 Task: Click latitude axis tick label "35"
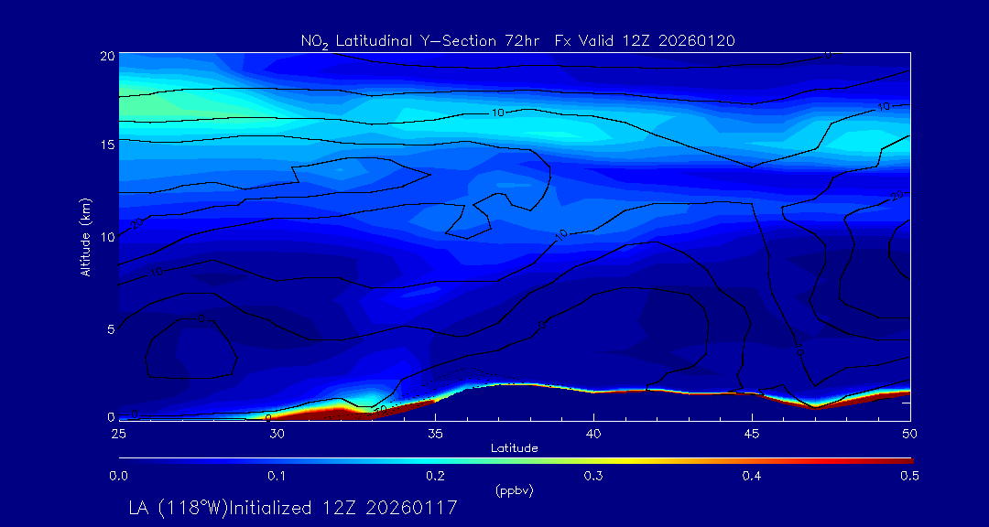point(435,434)
